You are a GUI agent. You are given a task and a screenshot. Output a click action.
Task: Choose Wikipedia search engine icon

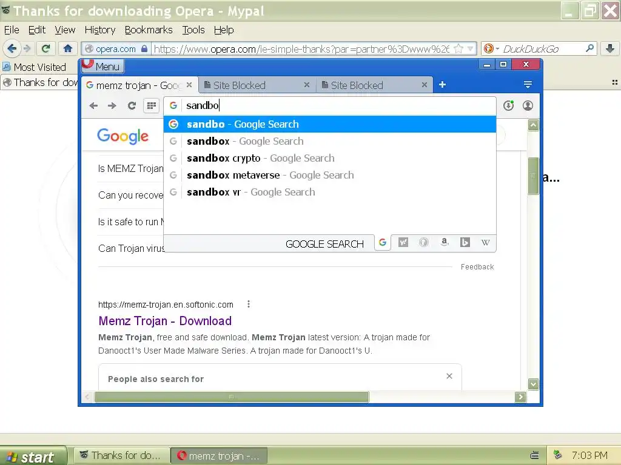pos(486,242)
